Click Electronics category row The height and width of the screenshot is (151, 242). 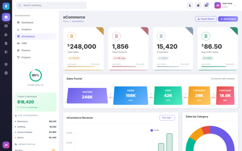pyautogui.click(x=36, y=121)
